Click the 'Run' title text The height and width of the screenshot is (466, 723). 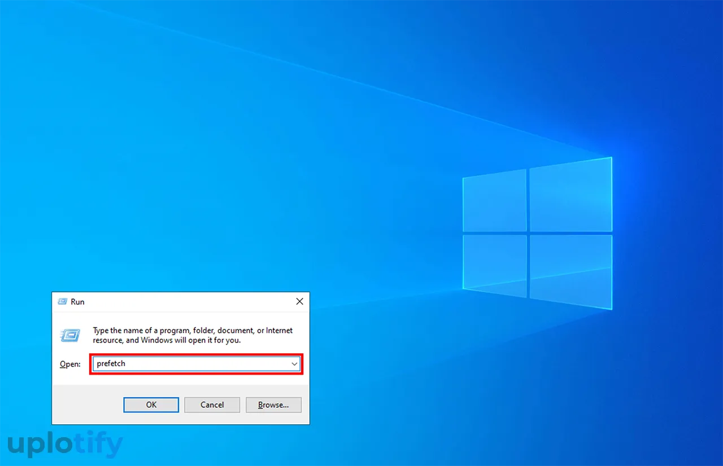pyautogui.click(x=77, y=302)
